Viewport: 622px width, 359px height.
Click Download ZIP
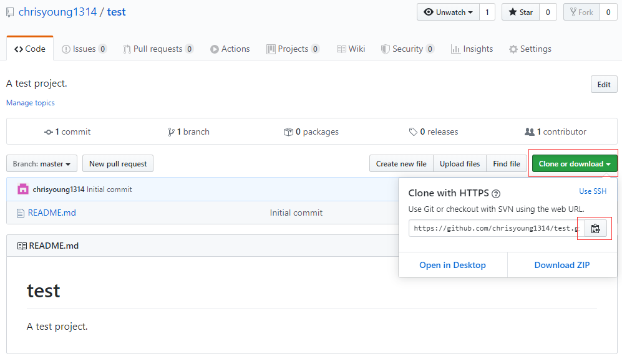pos(562,265)
